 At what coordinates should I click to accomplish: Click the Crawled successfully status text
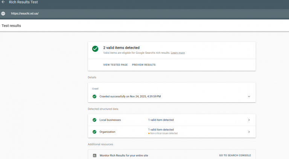[130, 97]
